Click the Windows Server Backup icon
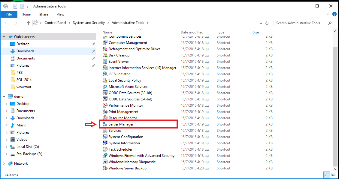Screen dimensions: 339x179 (105, 168)
